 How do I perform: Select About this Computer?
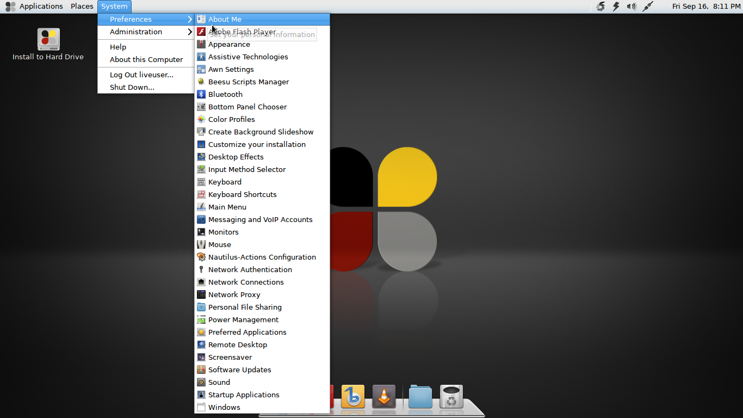tap(146, 59)
